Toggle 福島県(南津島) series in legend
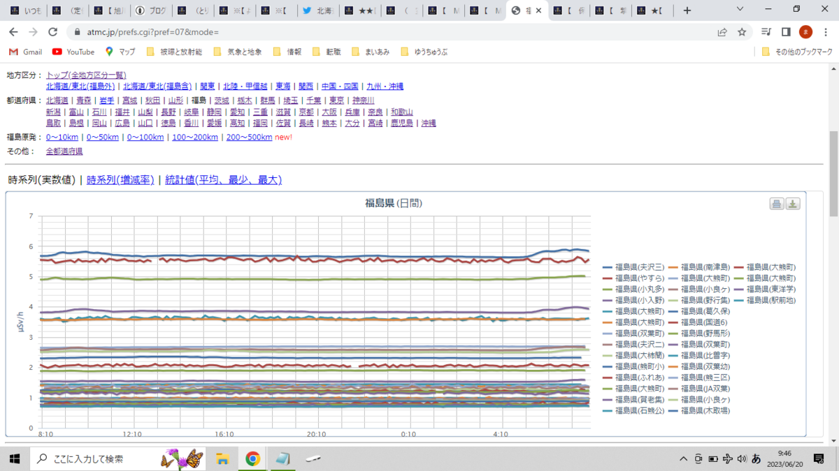This screenshot has height=471, width=839. 700,267
